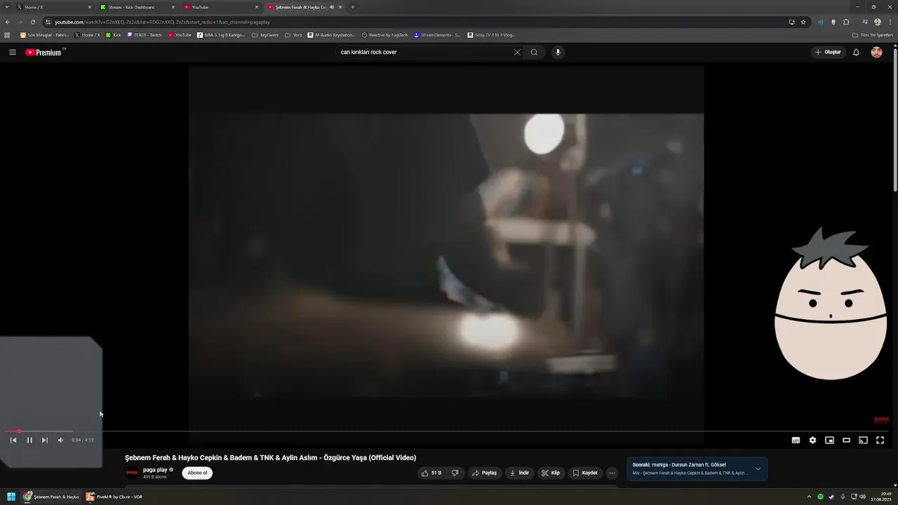Viewport: 898px width, 505px height.
Task: Open more actions three-dot menu
Action: 612,473
